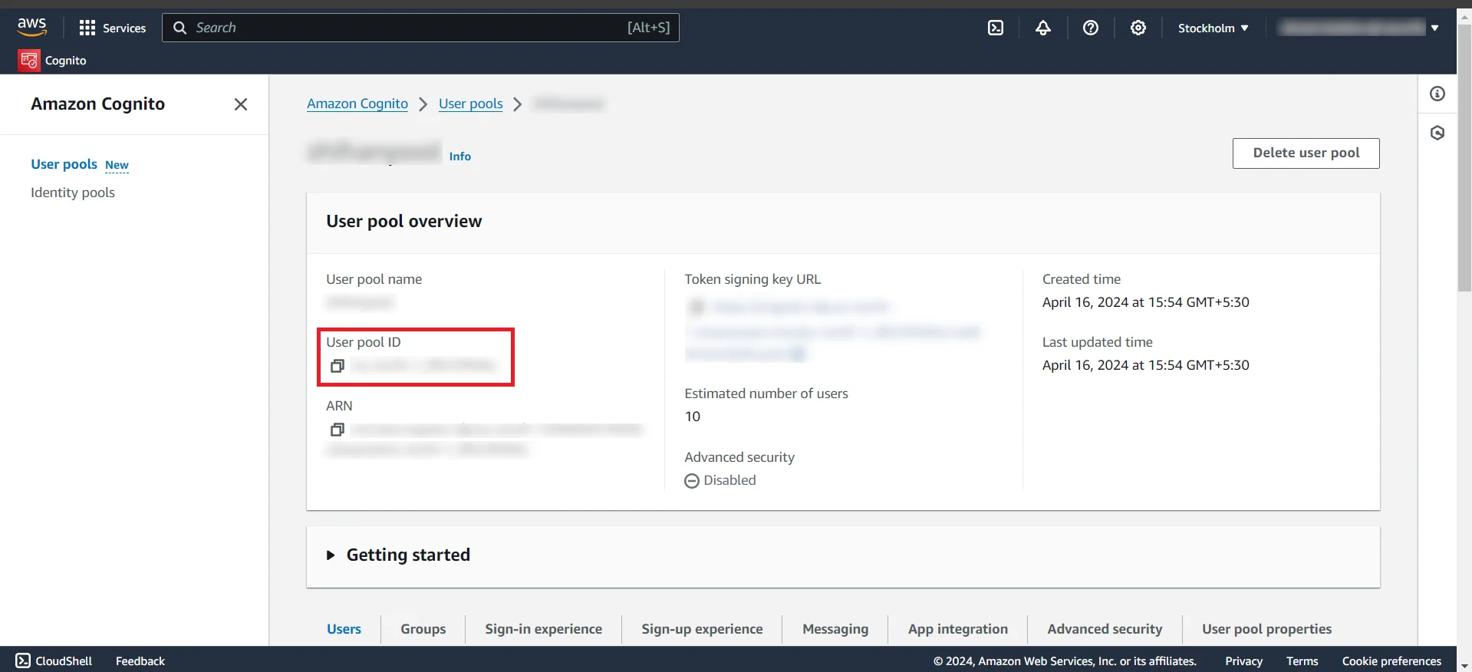Open the User pool properties tab
Image resolution: width=1472 pixels, height=672 pixels.
pyautogui.click(x=1266, y=629)
